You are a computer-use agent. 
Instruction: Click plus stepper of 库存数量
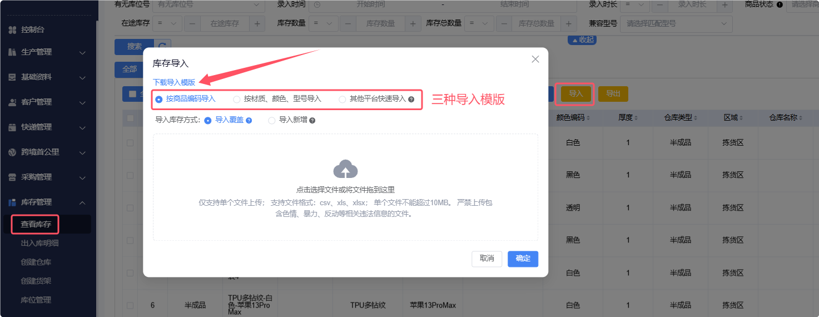pos(413,24)
